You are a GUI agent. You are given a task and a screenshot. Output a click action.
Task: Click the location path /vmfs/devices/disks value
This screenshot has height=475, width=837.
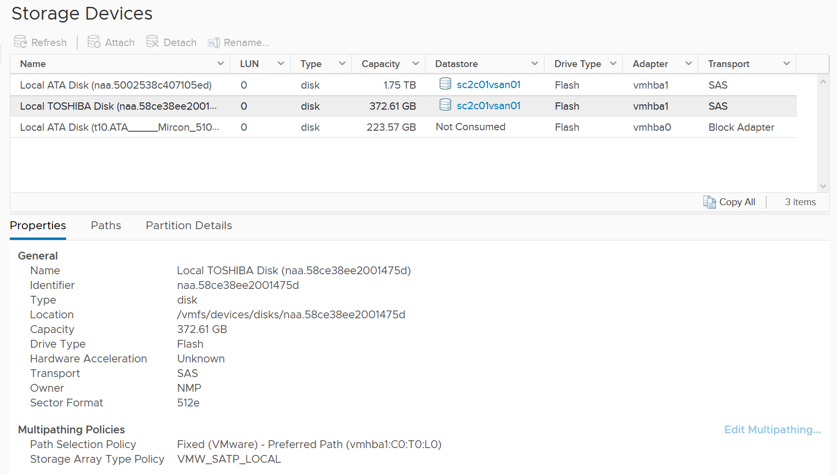pos(291,315)
